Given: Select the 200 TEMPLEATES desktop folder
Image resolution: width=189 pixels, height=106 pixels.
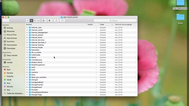Looking at the screenshot, I should 180,5.
